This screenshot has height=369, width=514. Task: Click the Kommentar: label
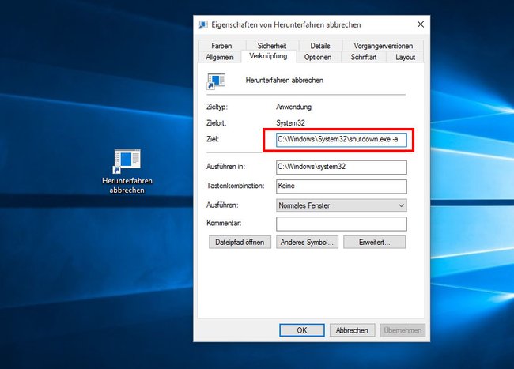click(224, 223)
